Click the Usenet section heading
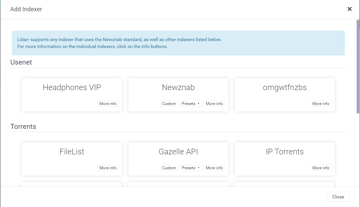 [21, 62]
